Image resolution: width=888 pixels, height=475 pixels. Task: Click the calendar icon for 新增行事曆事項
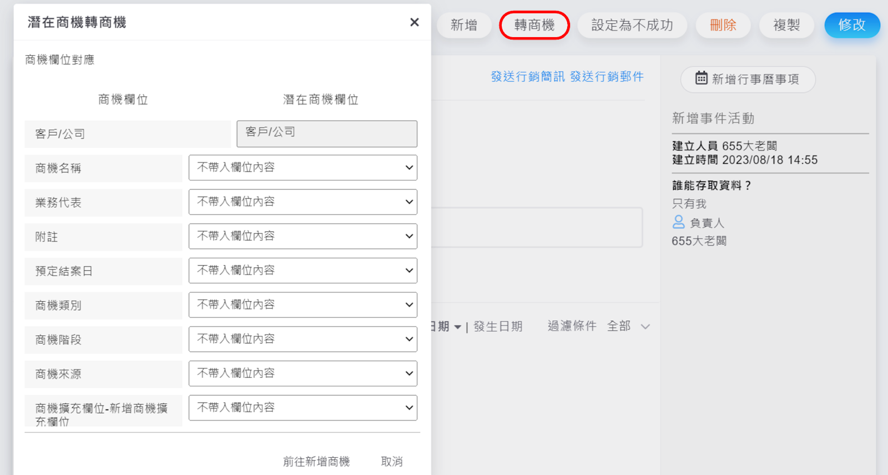tap(702, 78)
